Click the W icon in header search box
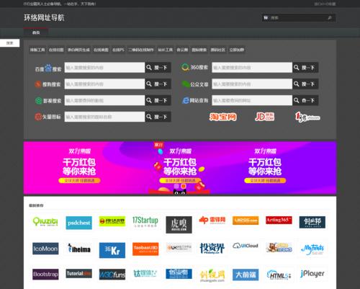Viewport: 360px width, 289px height. click(266, 18)
